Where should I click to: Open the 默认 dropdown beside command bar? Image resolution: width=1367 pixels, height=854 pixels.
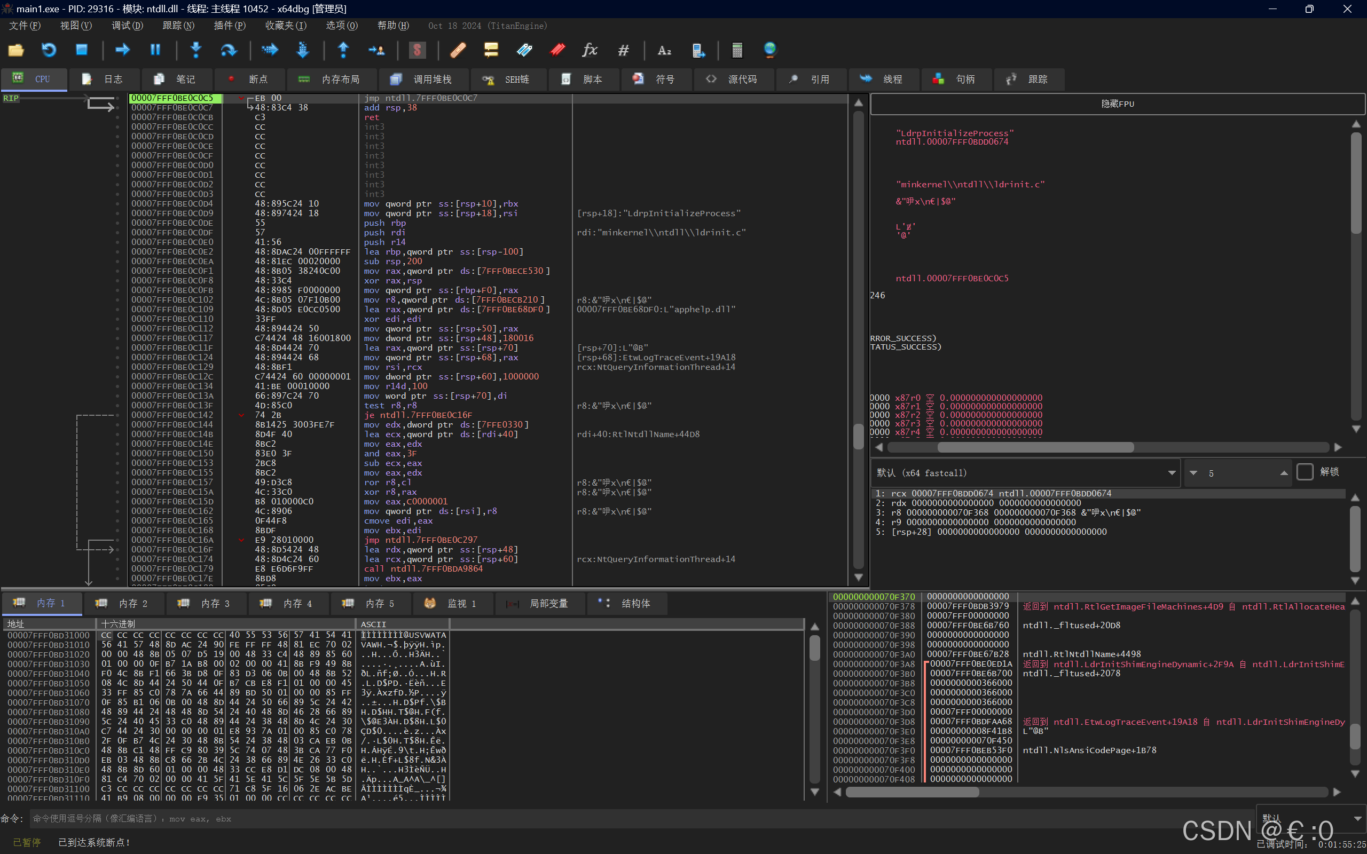(x=1357, y=819)
